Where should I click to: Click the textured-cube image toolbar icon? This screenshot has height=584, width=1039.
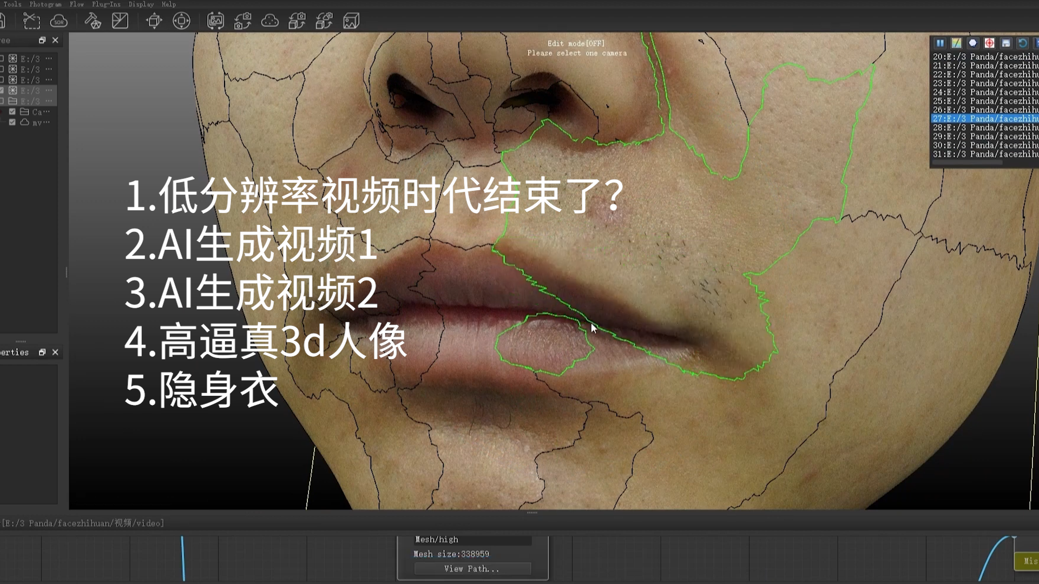click(x=351, y=21)
